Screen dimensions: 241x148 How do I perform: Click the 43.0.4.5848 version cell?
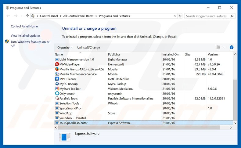(215, 74)
